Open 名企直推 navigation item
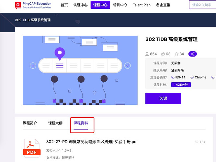The height and width of the screenshot is (162, 216). click(x=163, y=5)
